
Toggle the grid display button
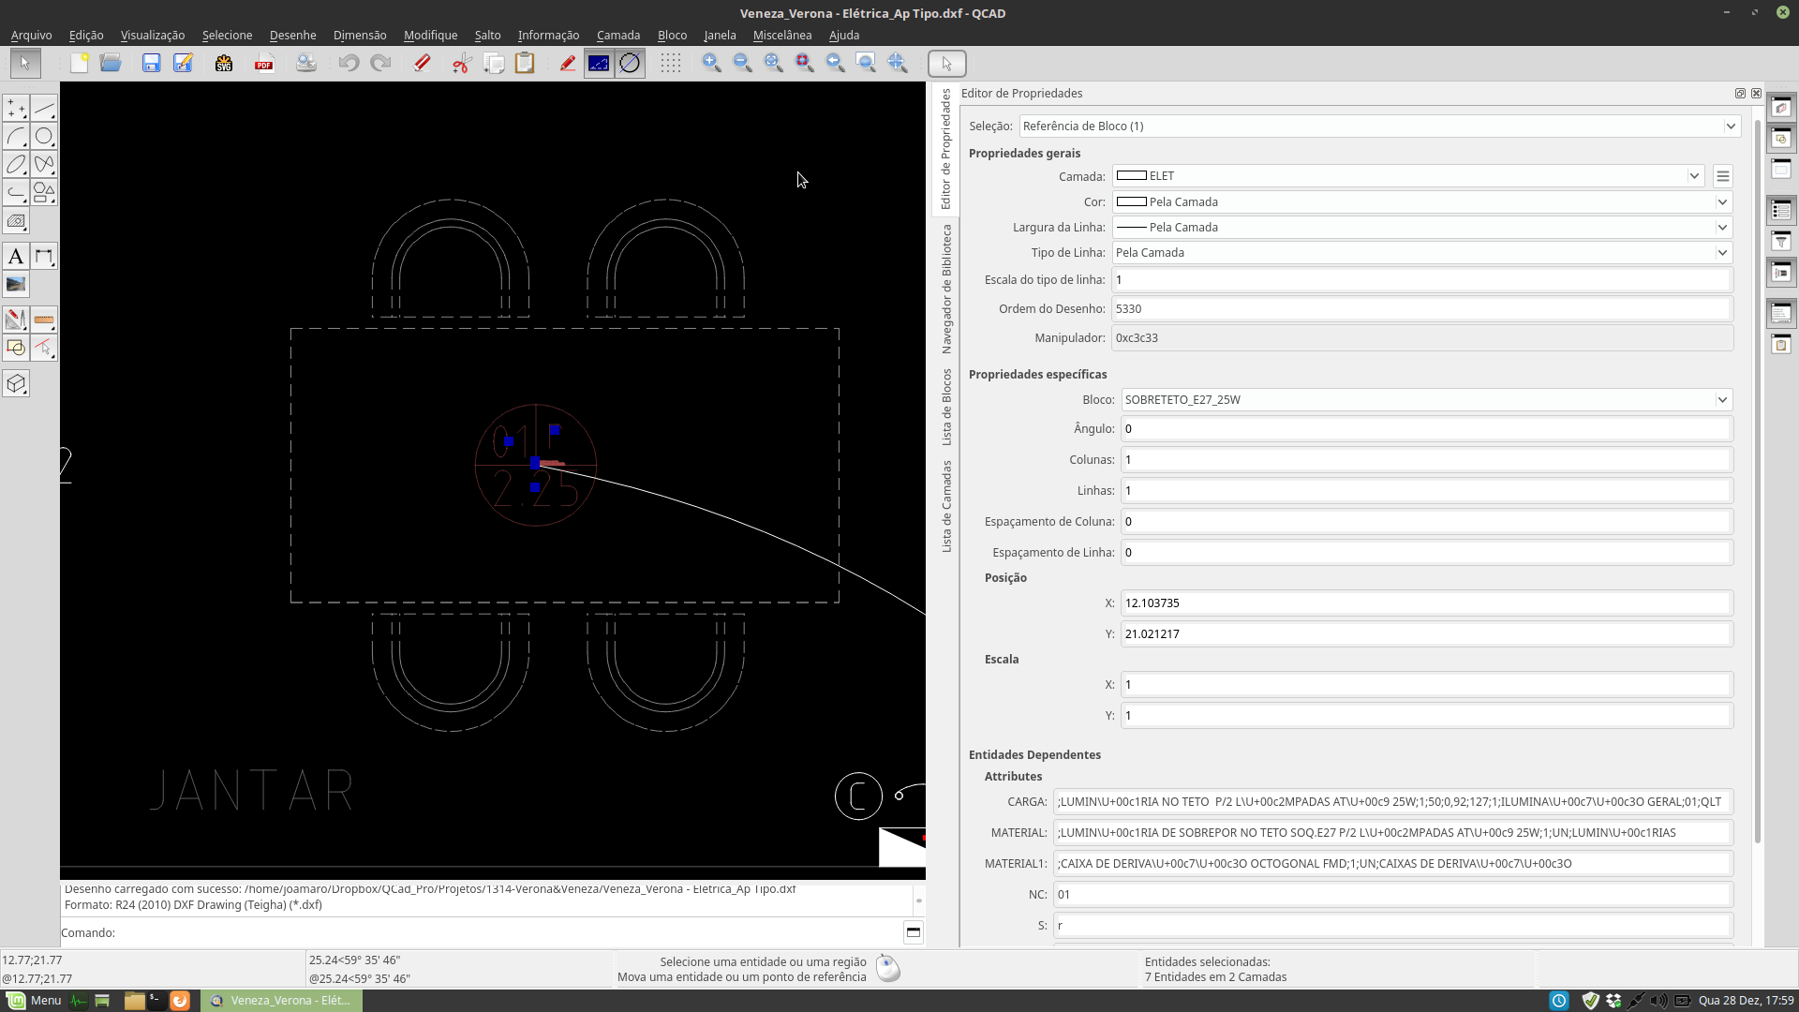[671, 64]
